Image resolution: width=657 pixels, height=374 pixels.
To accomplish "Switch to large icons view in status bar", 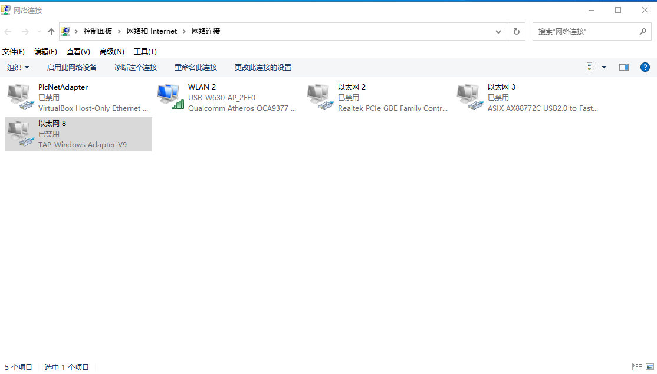I will coord(649,367).
